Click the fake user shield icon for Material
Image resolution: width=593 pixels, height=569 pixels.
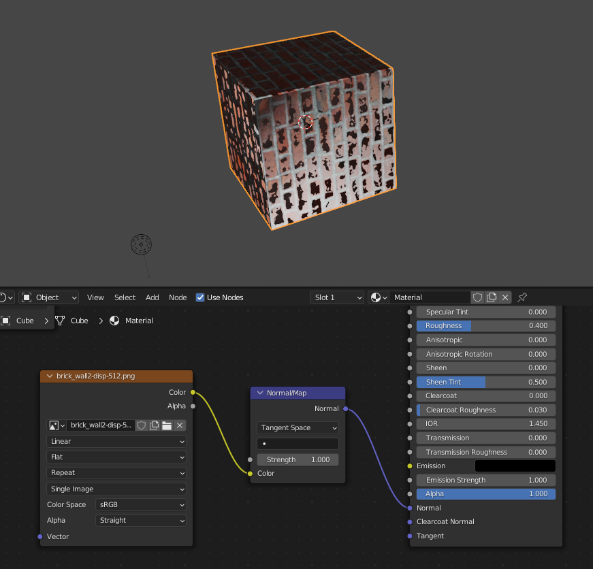coord(477,297)
